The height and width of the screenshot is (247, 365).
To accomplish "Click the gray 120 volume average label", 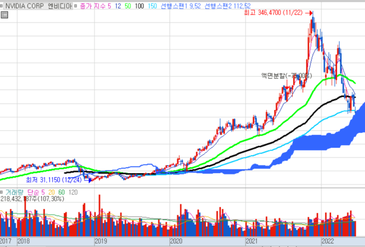I will 73,192.
